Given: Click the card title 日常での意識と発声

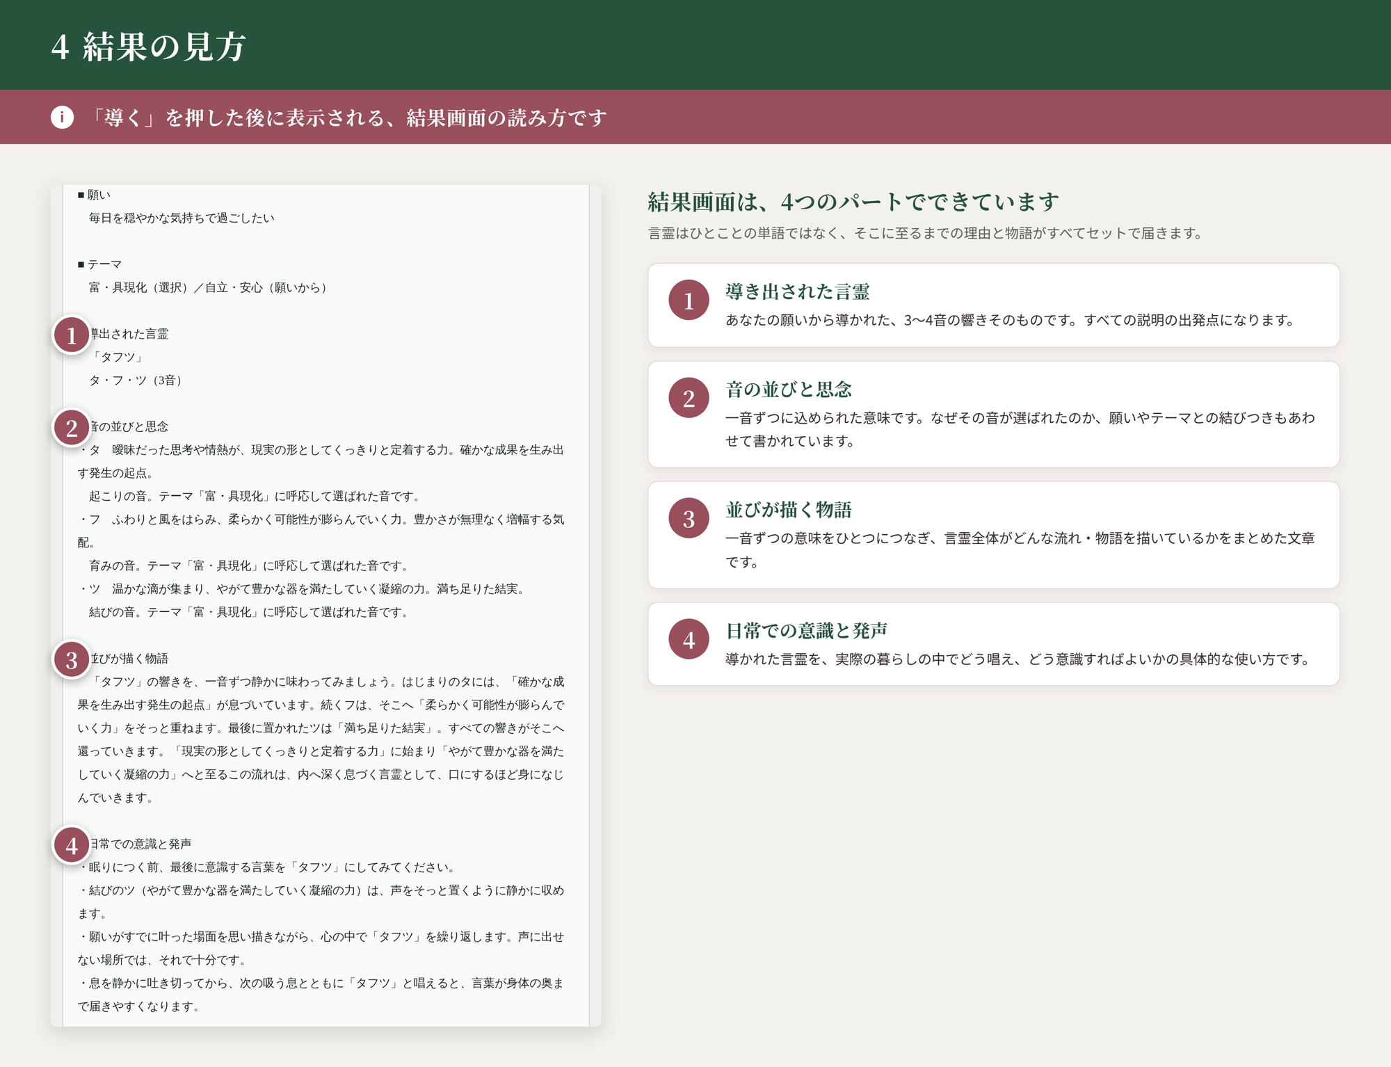Looking at the screenshot, I should point(806,631).
